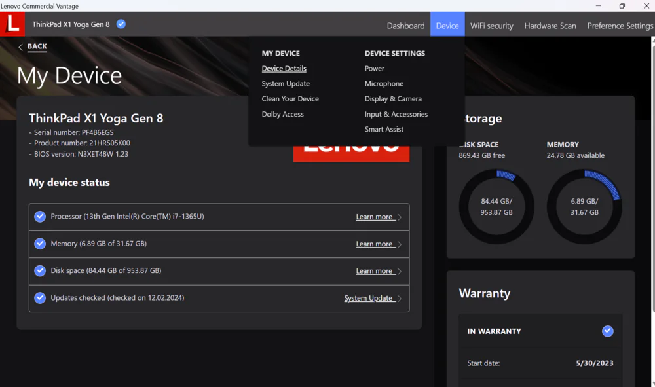The image size is (655, 387).
Task: Click the red Lenovo L logo
Action: click(x=12, y=24)
